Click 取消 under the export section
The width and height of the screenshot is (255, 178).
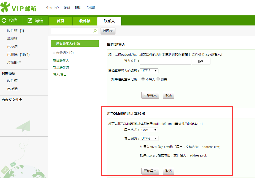(x=168, y=171)
